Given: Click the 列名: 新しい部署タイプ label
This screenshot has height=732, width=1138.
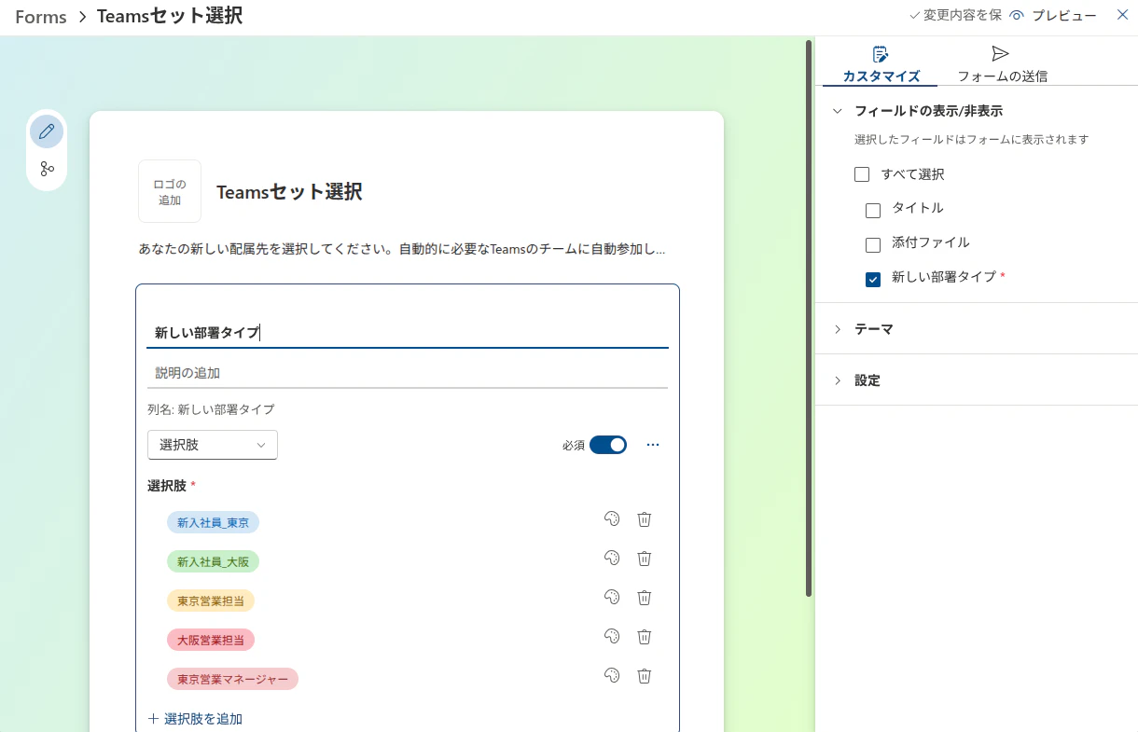Looking at the screenshot, I should [211, 409].
